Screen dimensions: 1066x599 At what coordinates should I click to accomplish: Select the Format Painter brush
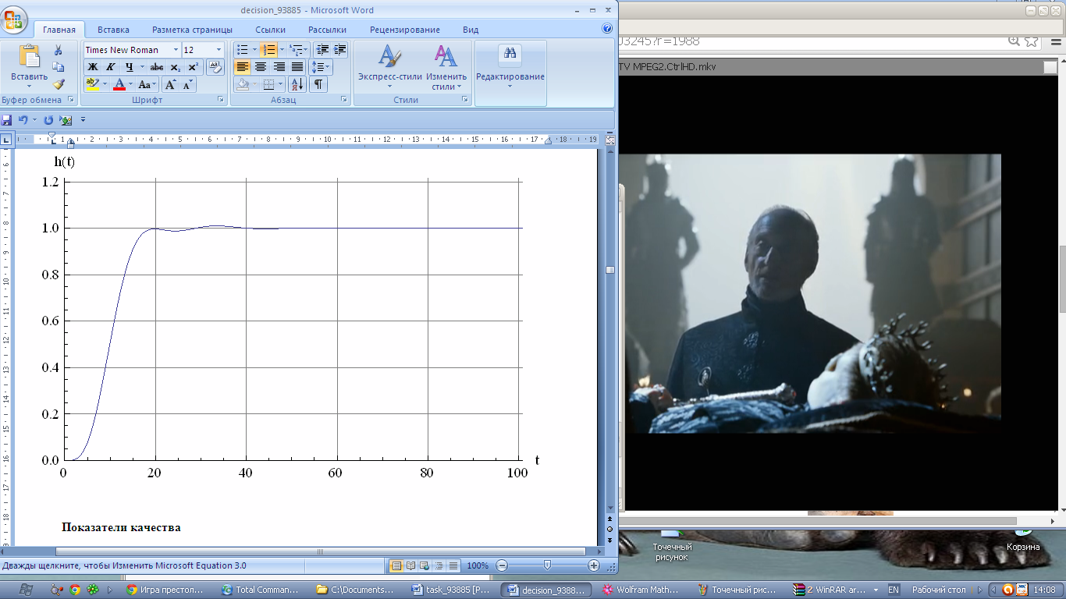[x=58, y=84]
